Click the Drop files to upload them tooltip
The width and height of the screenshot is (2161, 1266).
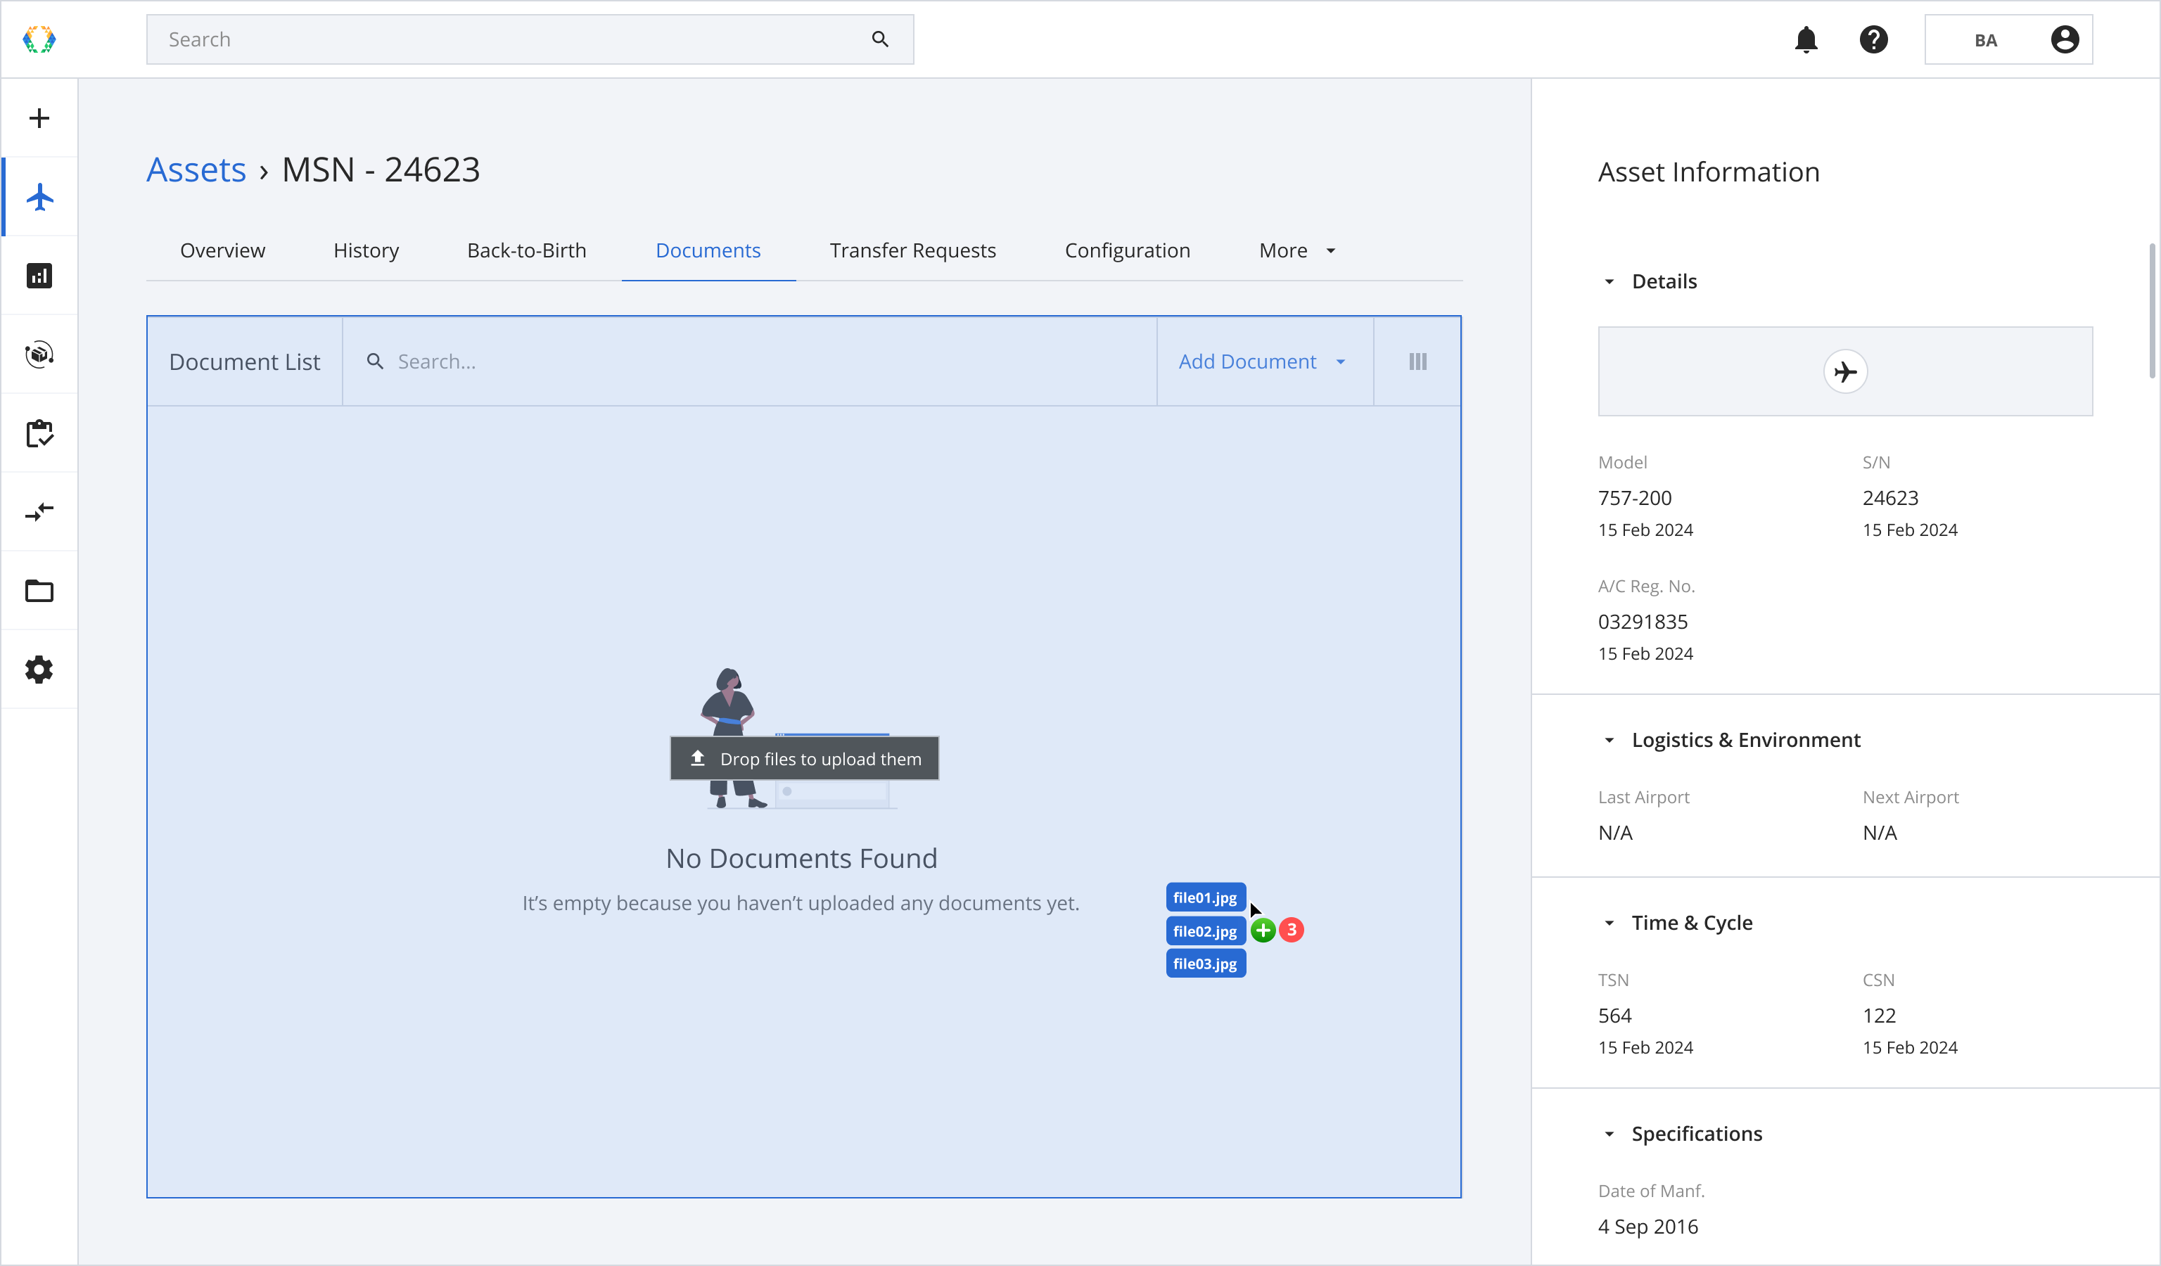click(804, 759)
